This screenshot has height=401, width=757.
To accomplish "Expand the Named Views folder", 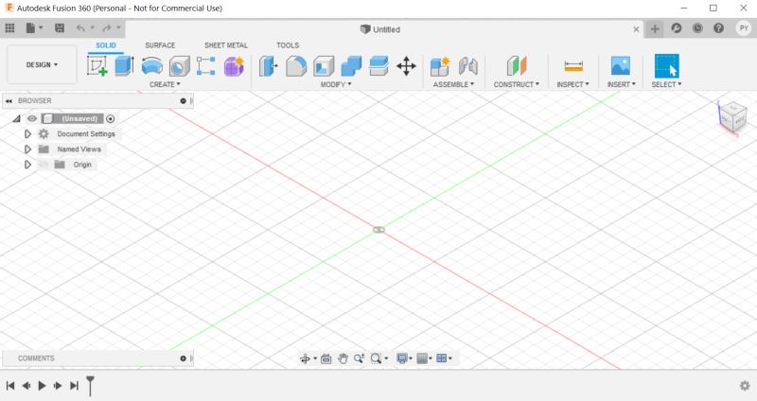I will point(27,149).
